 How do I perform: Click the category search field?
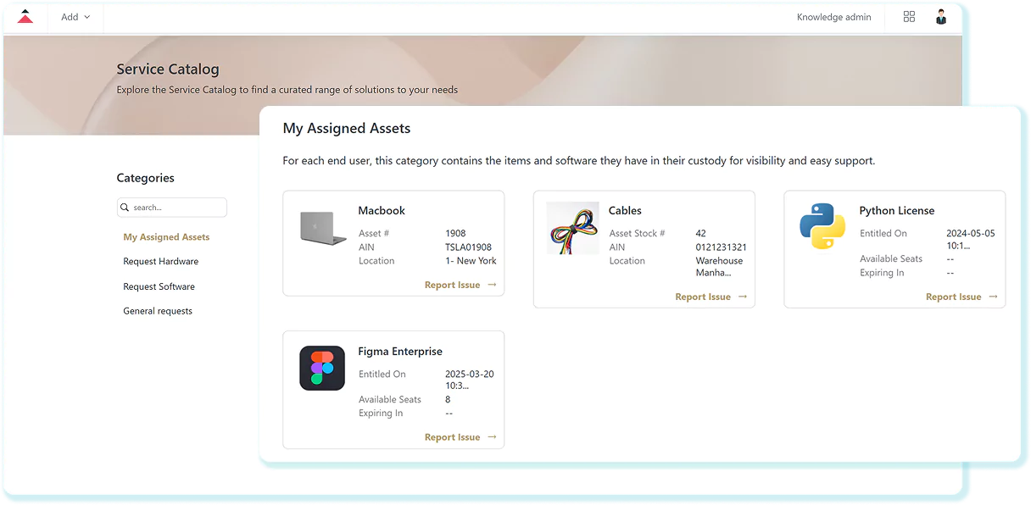click(x=172, y=207)
